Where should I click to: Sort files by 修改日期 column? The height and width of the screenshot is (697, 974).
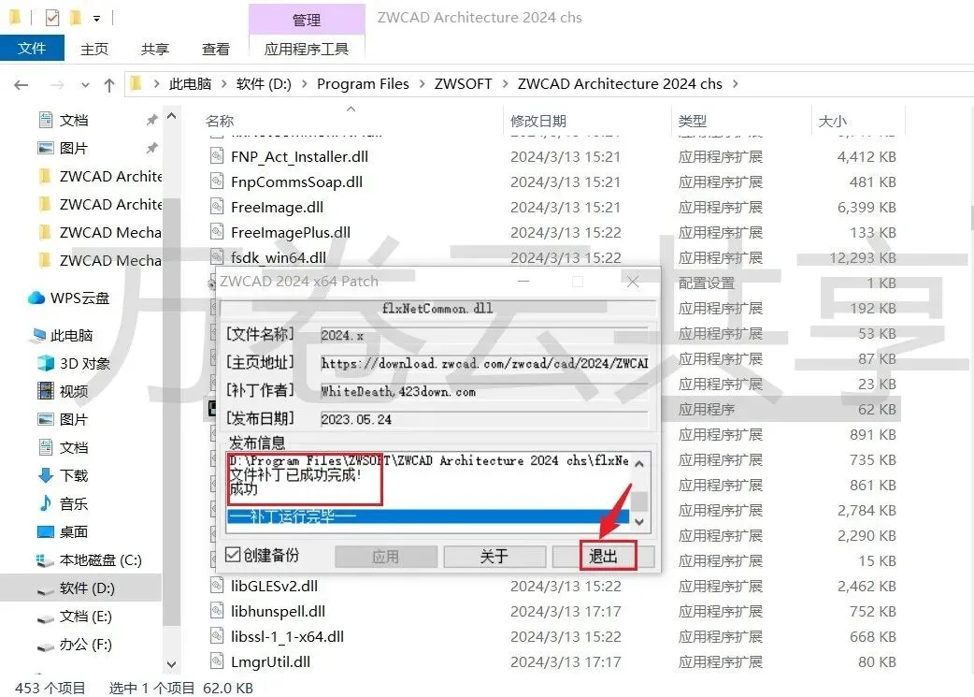[537, 121]
